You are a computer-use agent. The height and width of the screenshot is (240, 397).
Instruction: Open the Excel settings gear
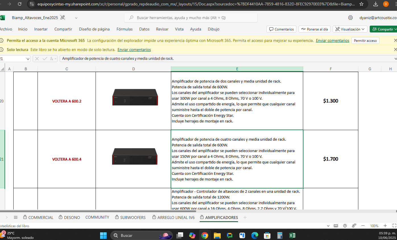[x=350, y=18]
